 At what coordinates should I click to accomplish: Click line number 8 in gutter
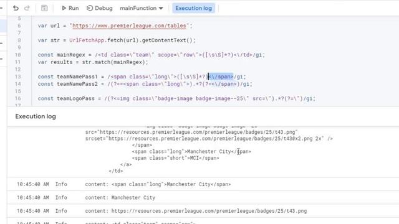pos(19,40)
